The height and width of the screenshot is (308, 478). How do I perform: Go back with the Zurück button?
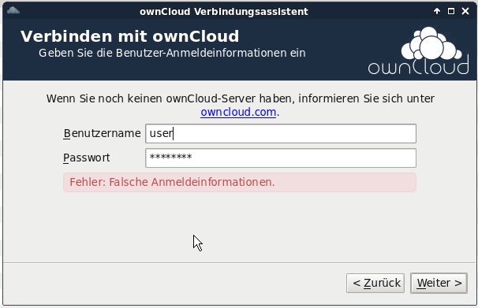click(x=375, y=283)
